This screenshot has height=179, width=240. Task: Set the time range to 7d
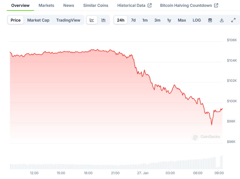(133, 20)
